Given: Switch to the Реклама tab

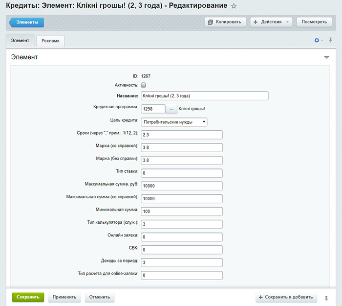Looking at the screenshot, I should [50, 41].
